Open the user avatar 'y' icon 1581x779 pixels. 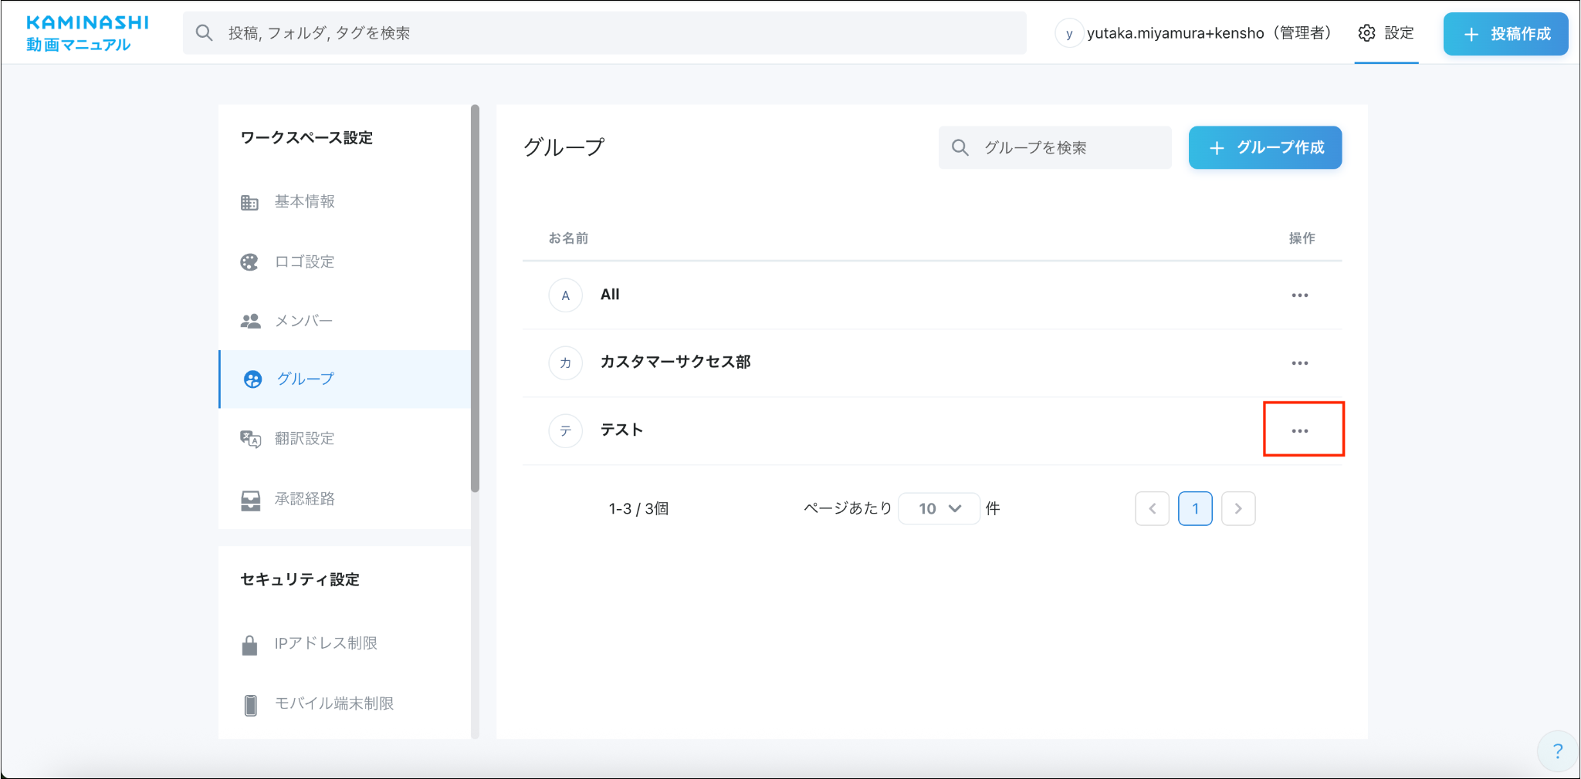[1069, 33]
